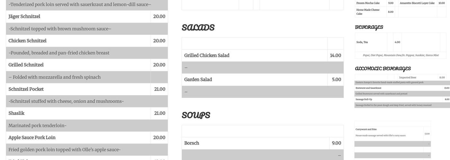Click the Grilled Chicken Salad item
This screenshot has width=450, height=160.
click(x=207, y=55)
